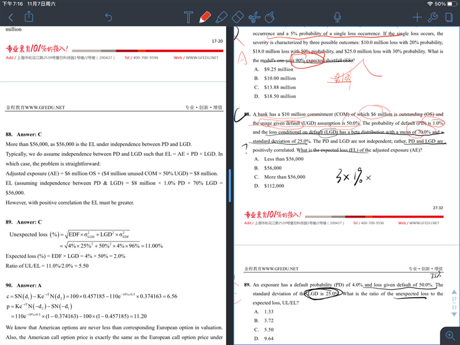Tap answer option A. $9.25 million

pos(274,70)
